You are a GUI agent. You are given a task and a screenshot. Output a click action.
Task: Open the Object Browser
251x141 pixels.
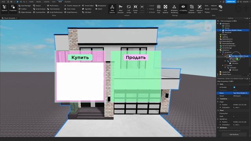pyautogui.click(x=25, y=12)
